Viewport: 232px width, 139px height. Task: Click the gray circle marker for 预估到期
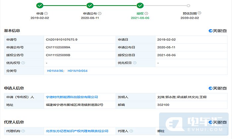click(188, 6)
